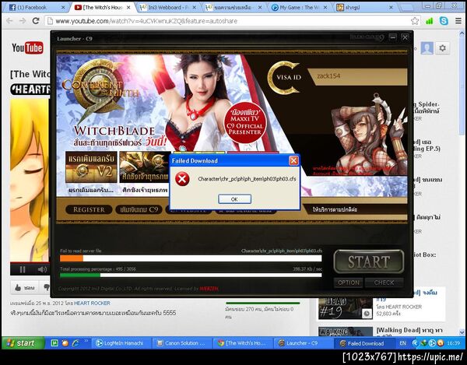Click the VISA ID field showing zack154
This screenshot has height=365, width=467.
pos(357,76)
